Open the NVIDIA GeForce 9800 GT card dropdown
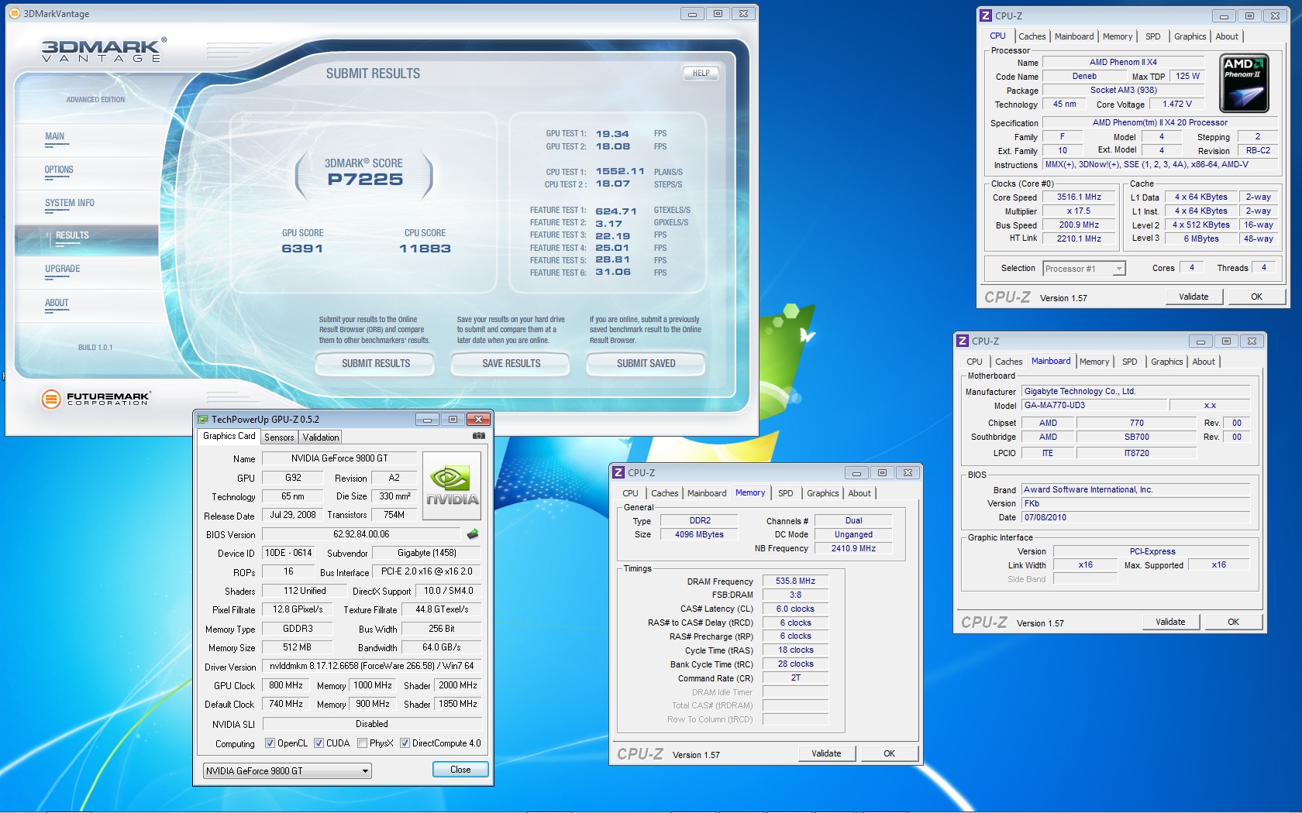The height and width of the screenshot is (813, 1302). (x=288, y=771)
